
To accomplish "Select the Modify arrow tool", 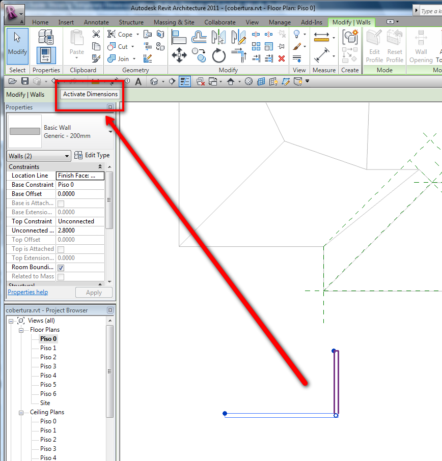I will 17,44.
